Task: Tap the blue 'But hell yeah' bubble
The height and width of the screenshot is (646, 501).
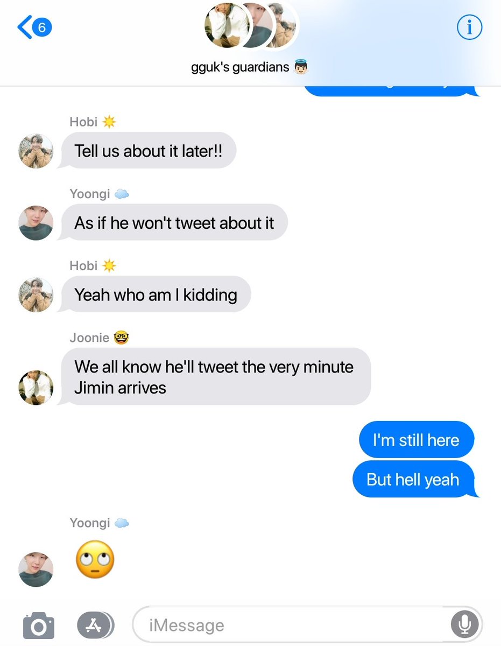Action: [415, 479]
